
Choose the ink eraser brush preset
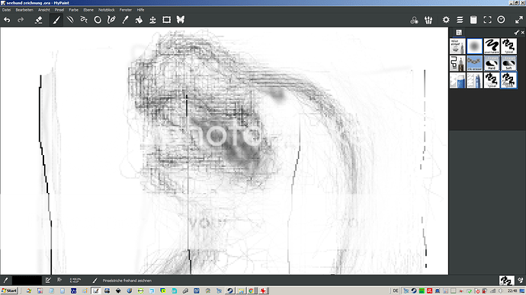pyautogui.click(x=474, y=63)
